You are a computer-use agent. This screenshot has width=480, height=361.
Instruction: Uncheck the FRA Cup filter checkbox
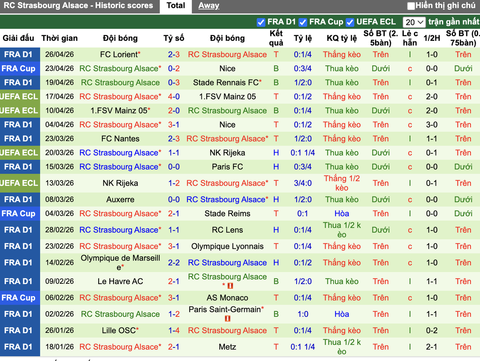303,22
